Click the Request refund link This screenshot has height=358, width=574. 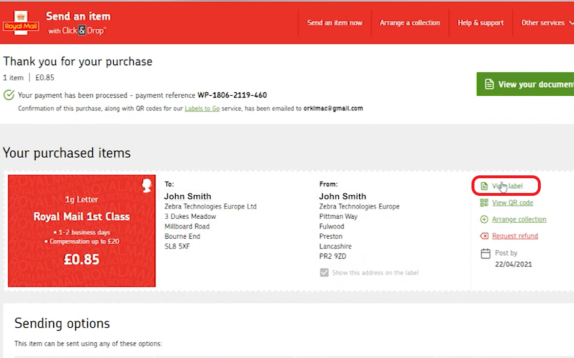[x=515, y=236]
